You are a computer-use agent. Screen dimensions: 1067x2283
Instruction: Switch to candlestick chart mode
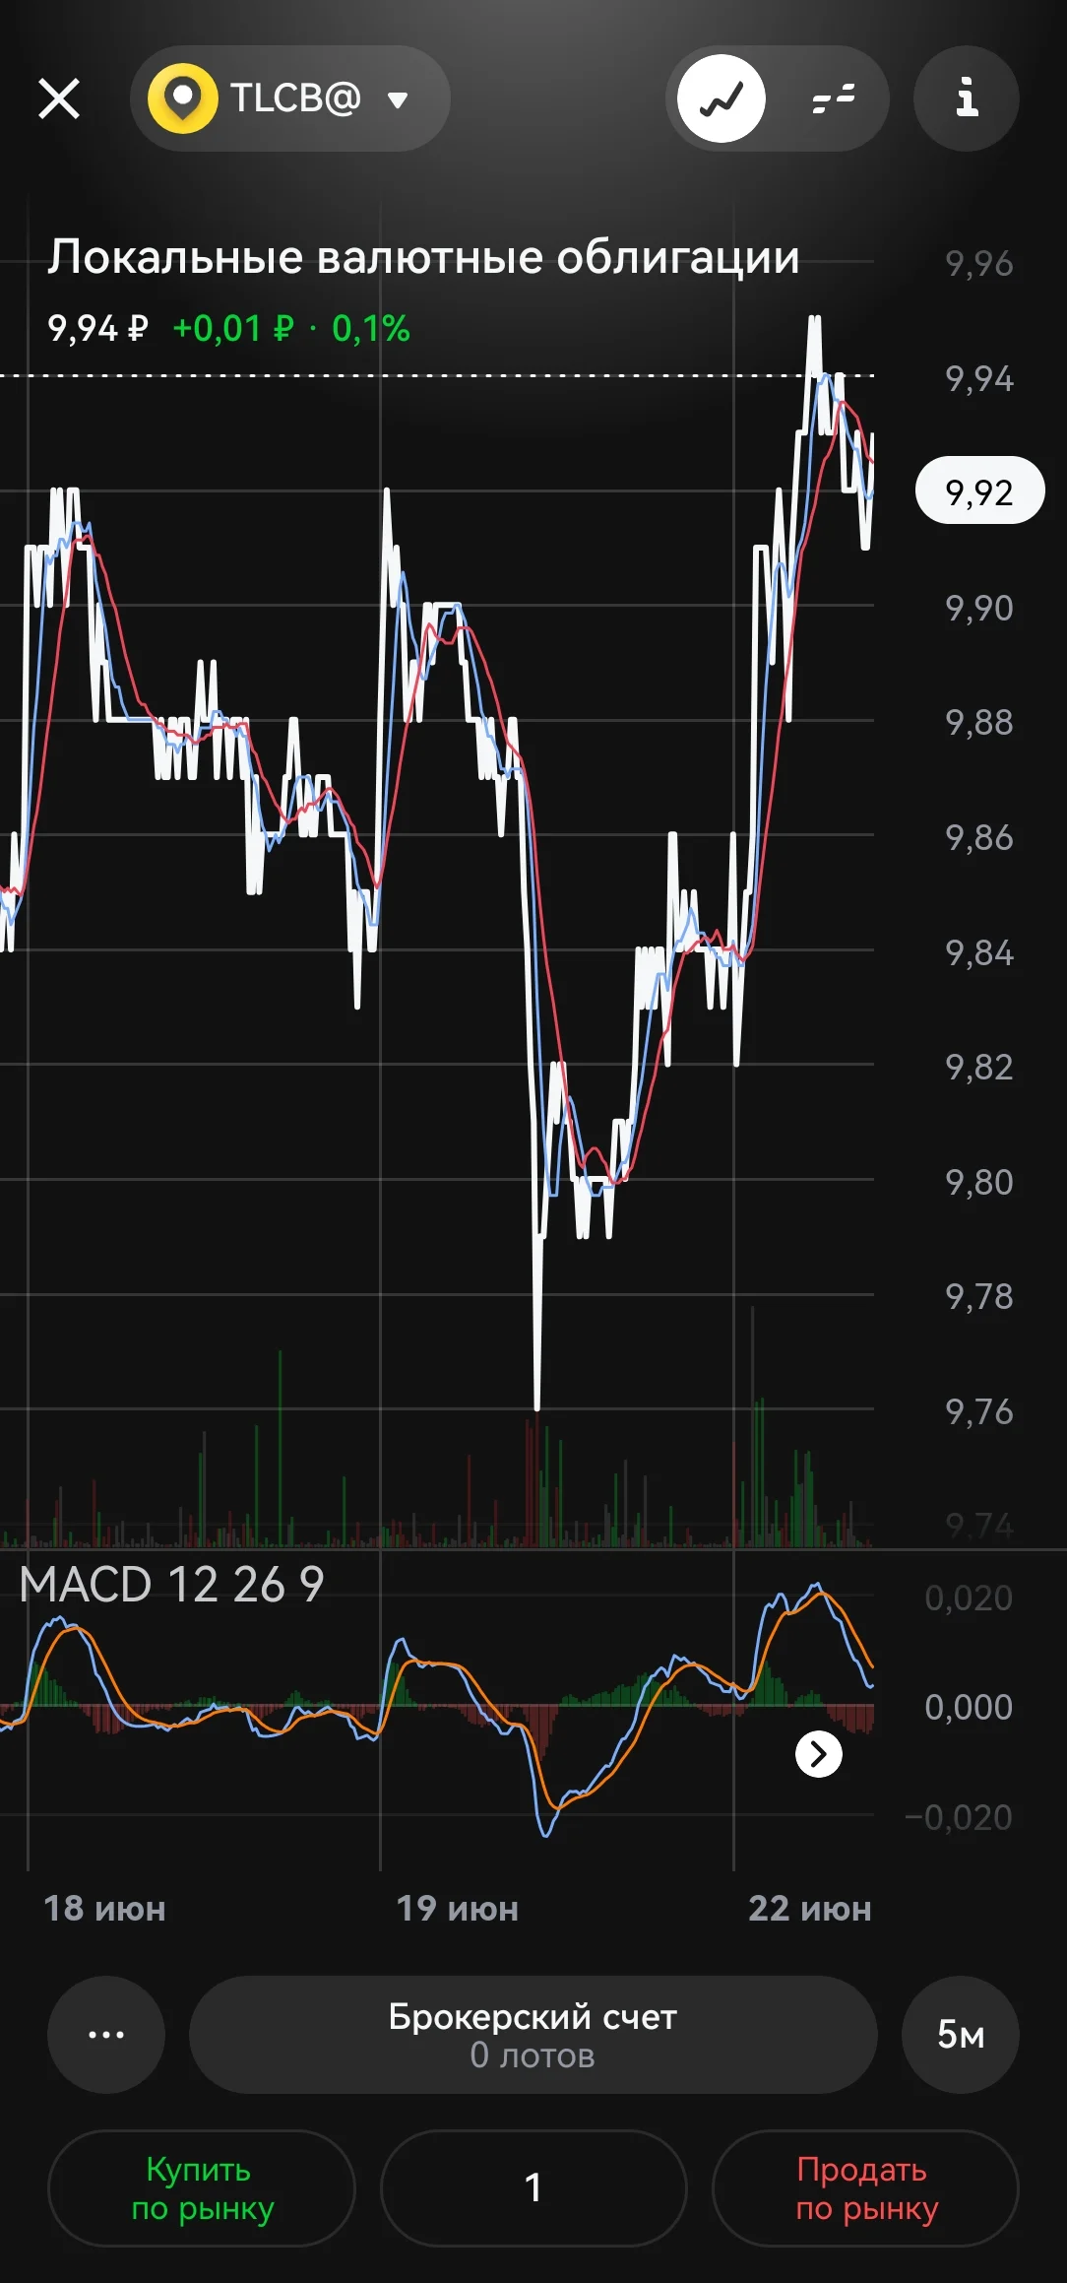click(x=834, y=98)
